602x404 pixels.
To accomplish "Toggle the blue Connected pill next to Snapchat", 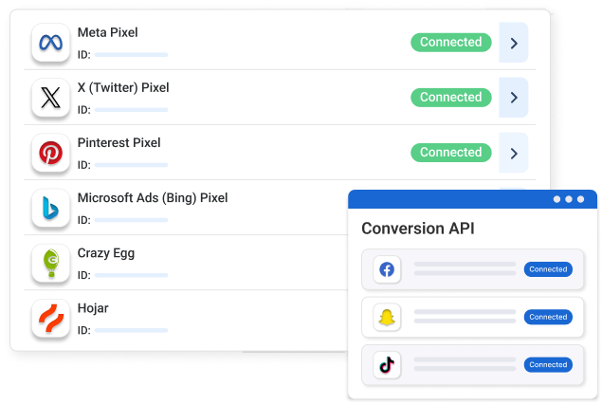I will tap(548, 317).
